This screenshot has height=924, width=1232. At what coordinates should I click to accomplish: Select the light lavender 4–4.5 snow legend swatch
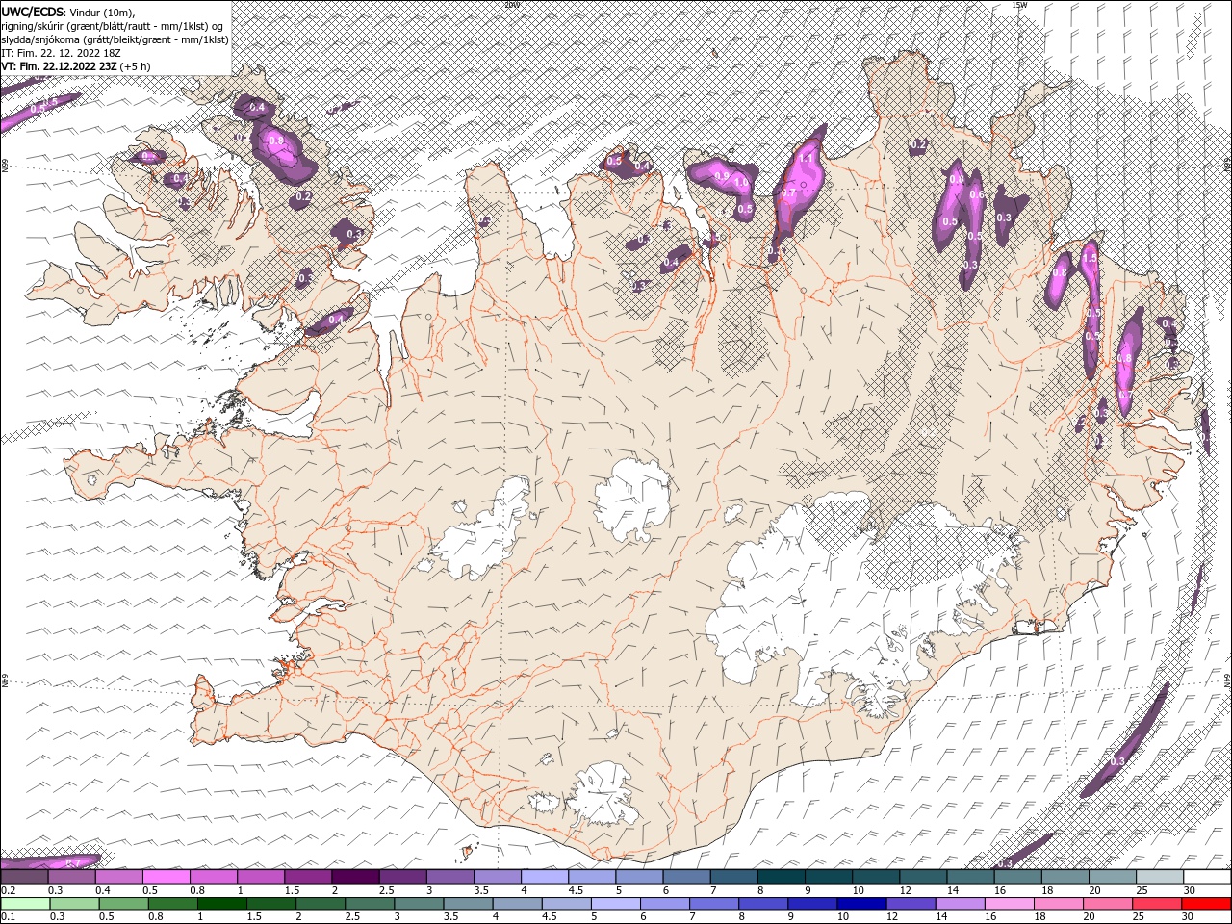pos(545,877)
